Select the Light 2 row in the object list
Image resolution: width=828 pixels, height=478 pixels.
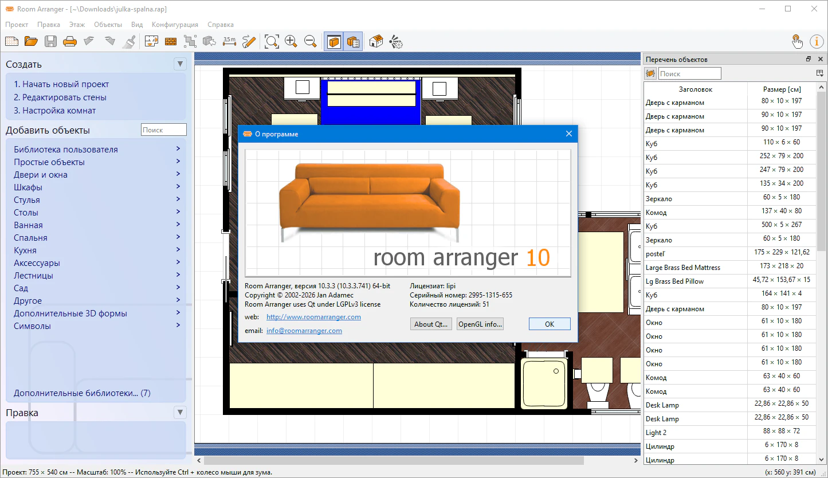coord(730,433)
